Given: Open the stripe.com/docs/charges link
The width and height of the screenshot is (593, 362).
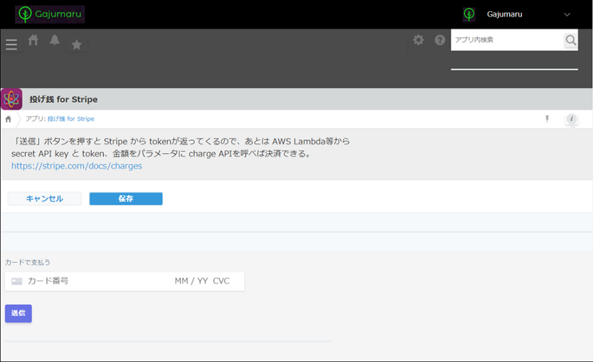Looking at the screenshot, I should click(76, 166).
